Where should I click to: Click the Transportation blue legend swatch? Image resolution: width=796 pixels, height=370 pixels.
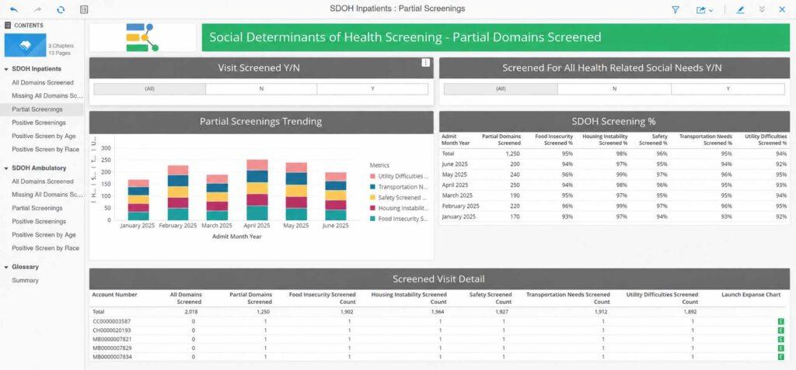click(x=372, y=186)
